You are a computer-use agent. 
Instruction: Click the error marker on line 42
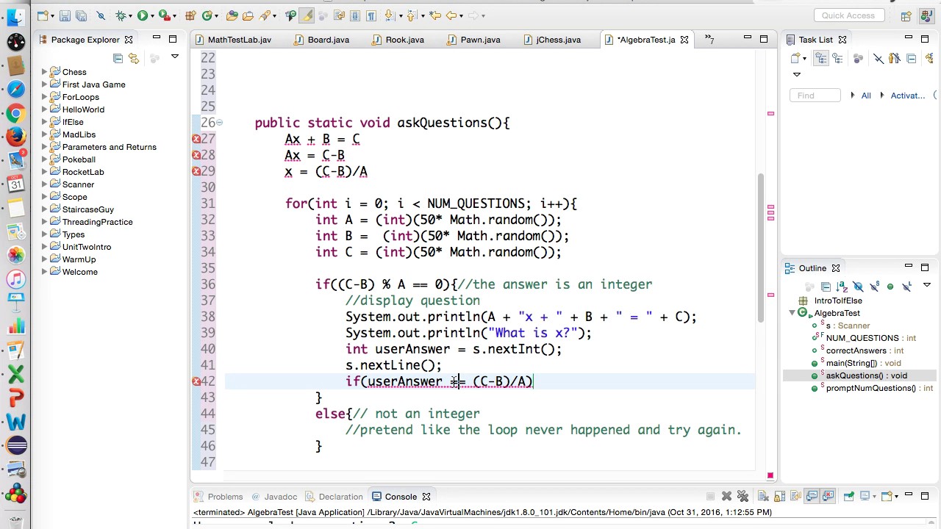tap(196, 381)
